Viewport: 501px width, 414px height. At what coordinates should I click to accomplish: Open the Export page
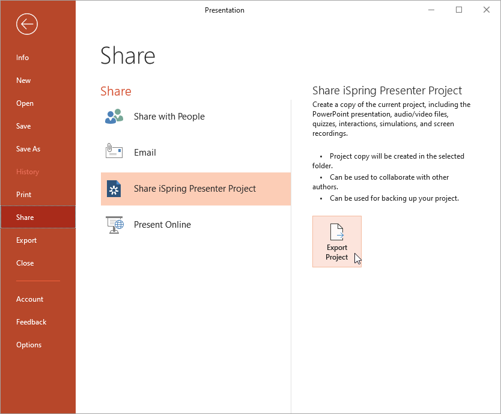26,240
